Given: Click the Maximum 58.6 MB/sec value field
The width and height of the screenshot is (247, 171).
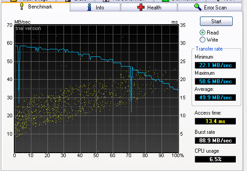Looking at the screenshot, I should [215, 81].
